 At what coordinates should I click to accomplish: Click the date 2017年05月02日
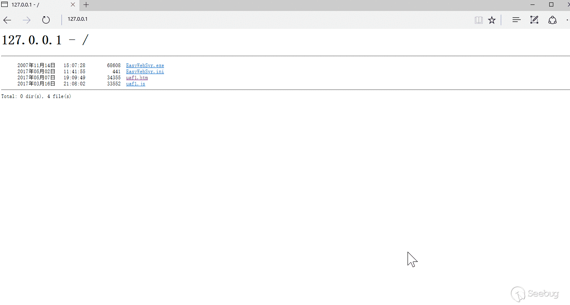click(x=36, y=72)
